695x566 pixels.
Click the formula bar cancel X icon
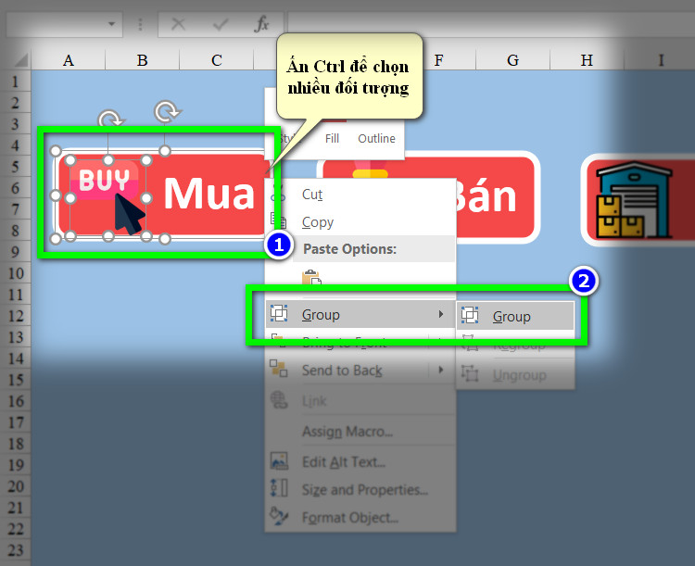pyautogui.click(x=178, y=24)
